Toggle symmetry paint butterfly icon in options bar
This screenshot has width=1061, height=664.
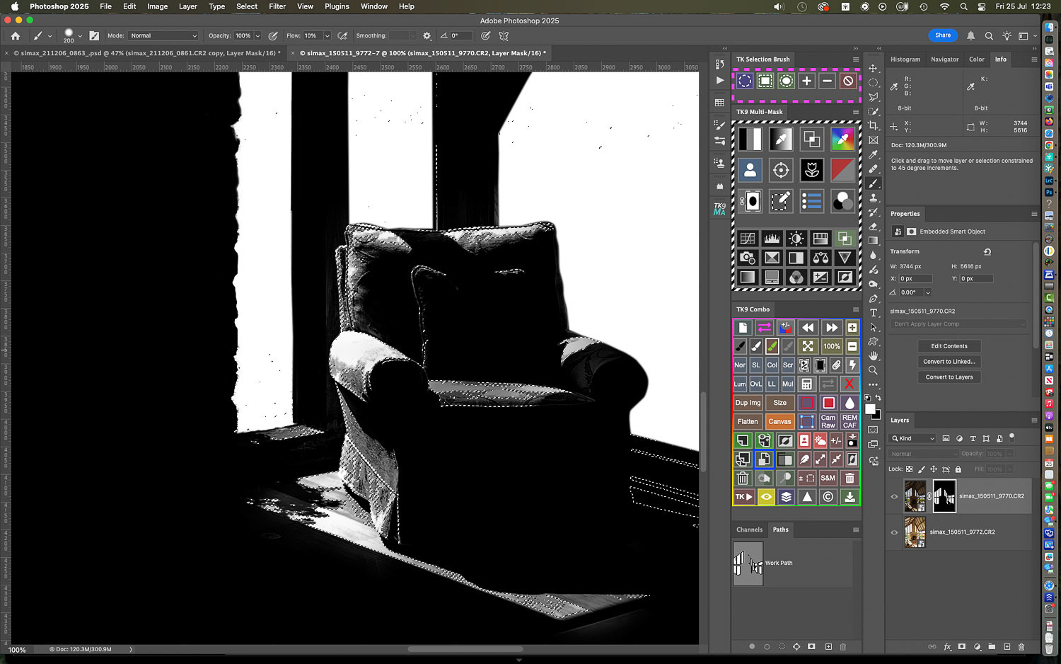[x=504, y=35]
